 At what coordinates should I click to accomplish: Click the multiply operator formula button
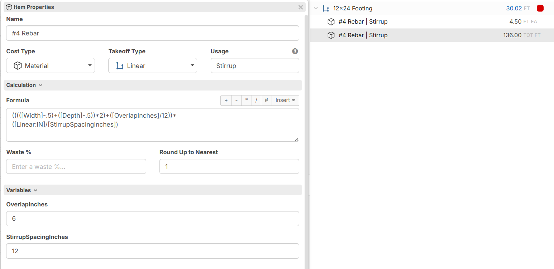point(247,101)
